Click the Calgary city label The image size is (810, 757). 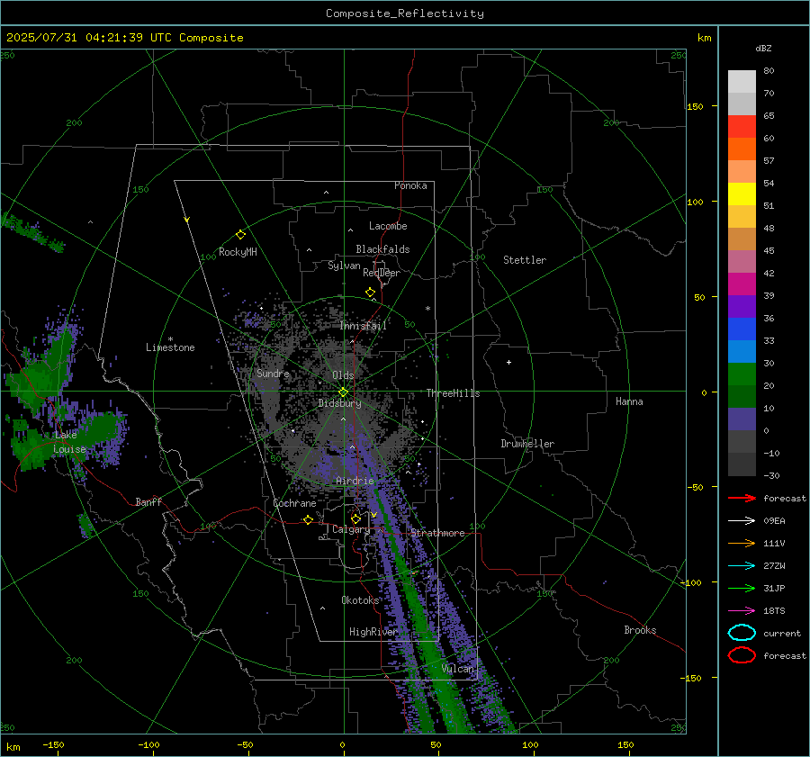tap(351, 529)
